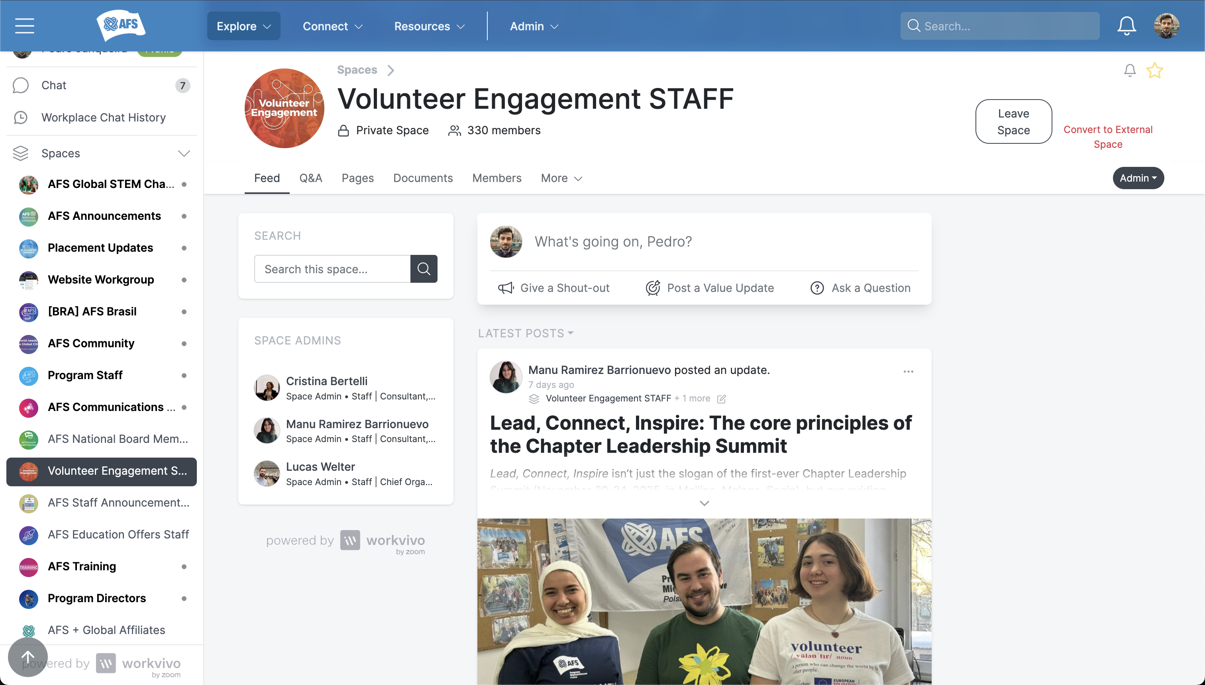Open the top bar notifications bell
The width and height of the screenshot is (1205, 685).
pos(1126,26)
